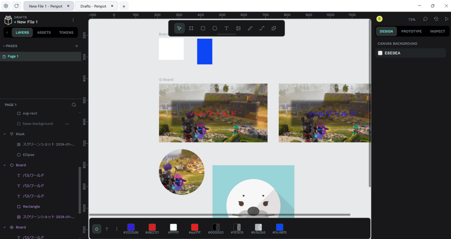451x239 pixels.
Task: Open palette options three dots
Action: pyautogui.click(x=117, y=229)
